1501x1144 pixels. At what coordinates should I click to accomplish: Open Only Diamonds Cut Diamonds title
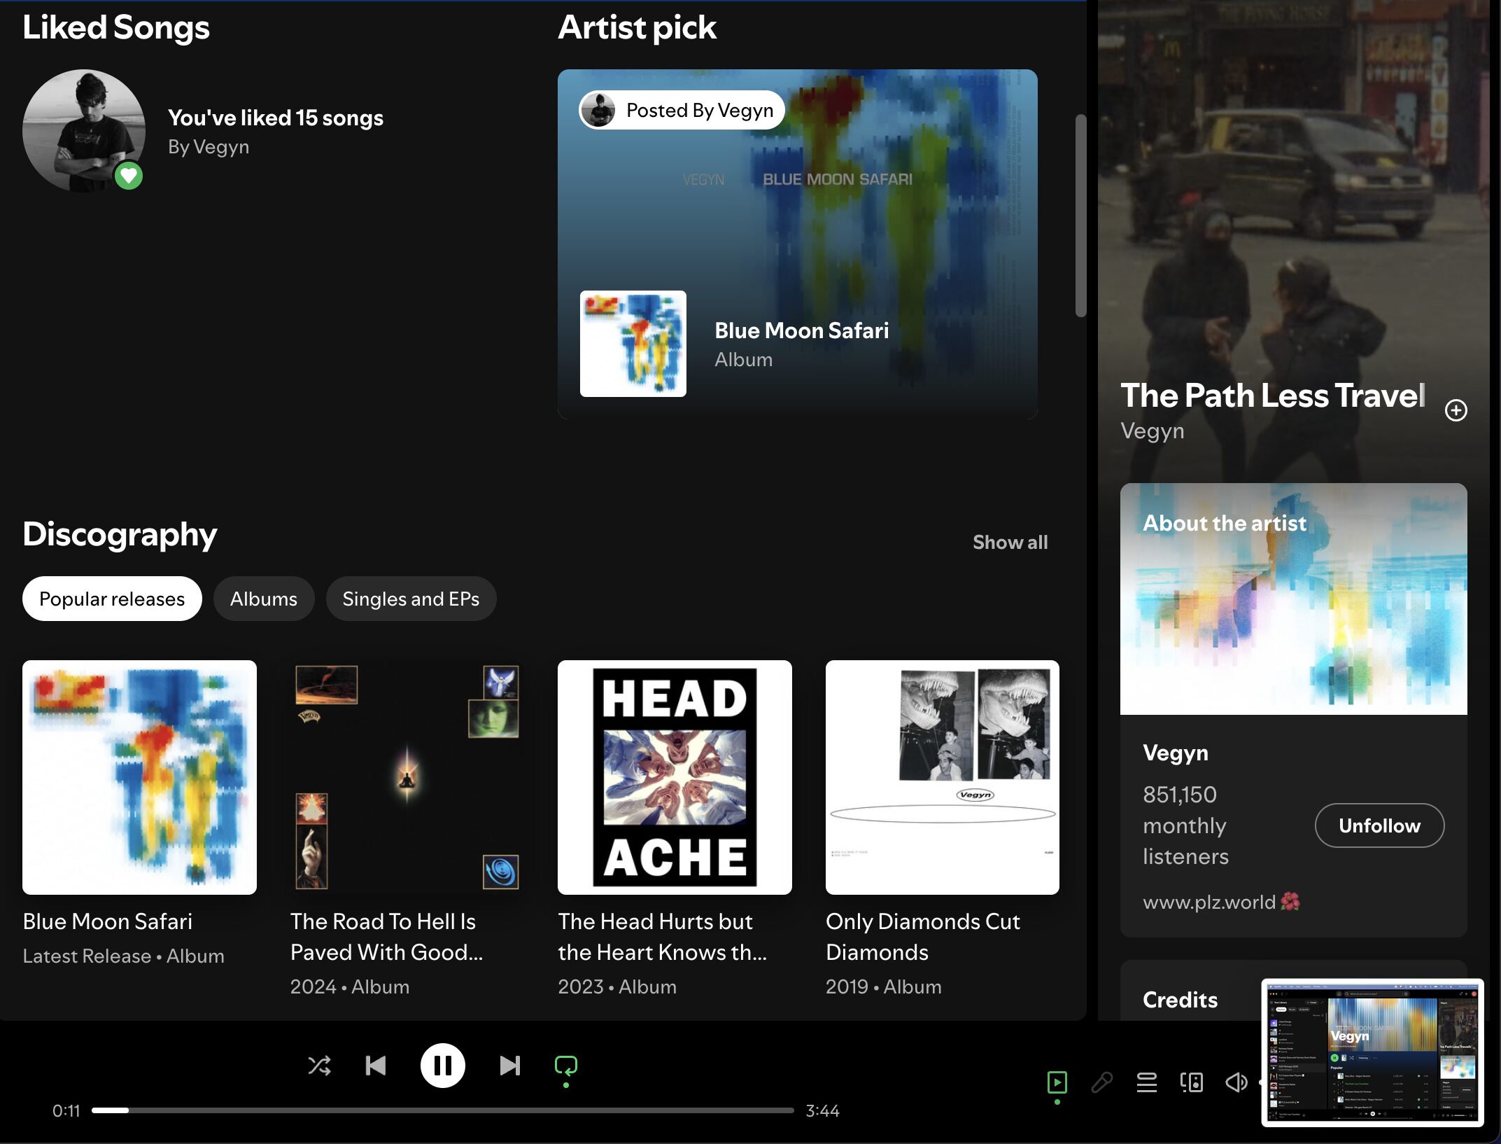[923, 937]
